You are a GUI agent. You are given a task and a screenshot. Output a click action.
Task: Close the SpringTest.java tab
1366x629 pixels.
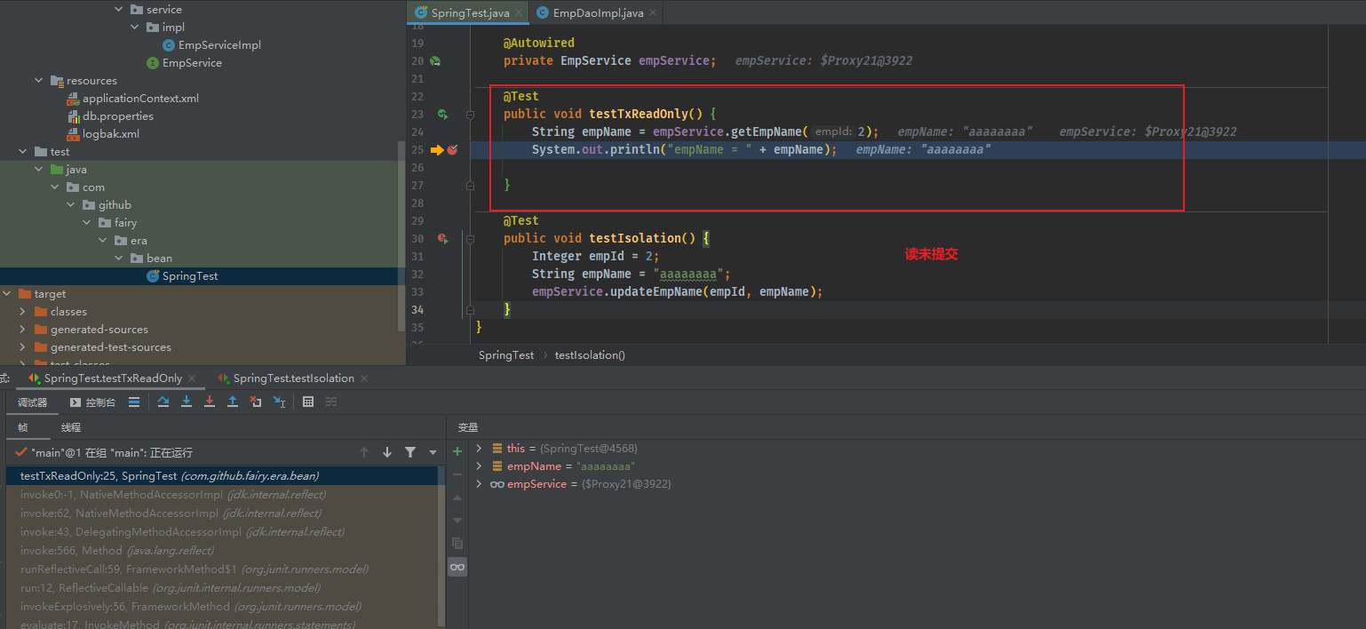519,12
